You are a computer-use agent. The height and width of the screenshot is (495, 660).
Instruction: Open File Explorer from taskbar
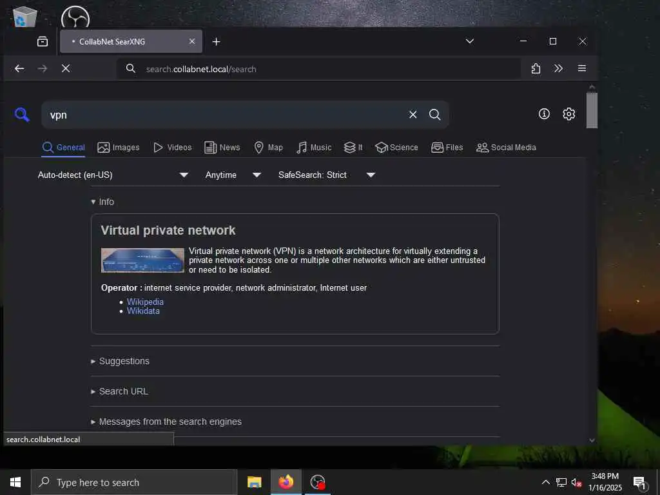pyautogui.click(x=254, y=482)
